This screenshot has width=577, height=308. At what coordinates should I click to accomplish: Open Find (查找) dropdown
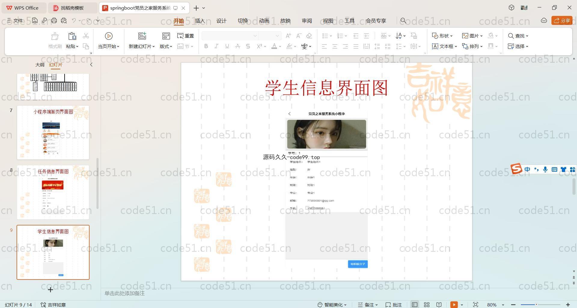tap(518, 36)
